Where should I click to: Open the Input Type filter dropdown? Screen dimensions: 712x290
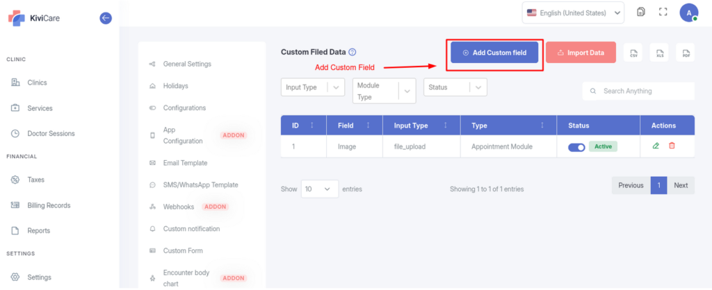click(x=312, y=87)
